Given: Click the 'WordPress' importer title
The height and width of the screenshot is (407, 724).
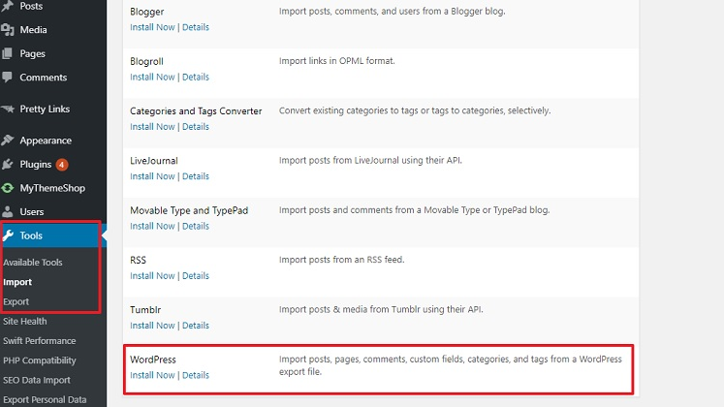Looking at the screenshot, I should pyautogui.click(x=153, y=360).
